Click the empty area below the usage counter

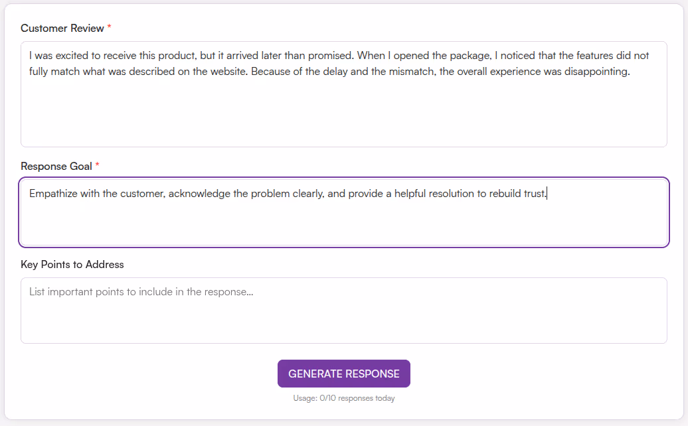click(343, 413)
